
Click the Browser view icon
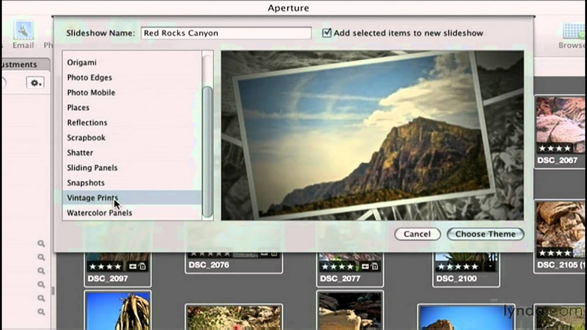pyautogui.click(x=573, y=34)
